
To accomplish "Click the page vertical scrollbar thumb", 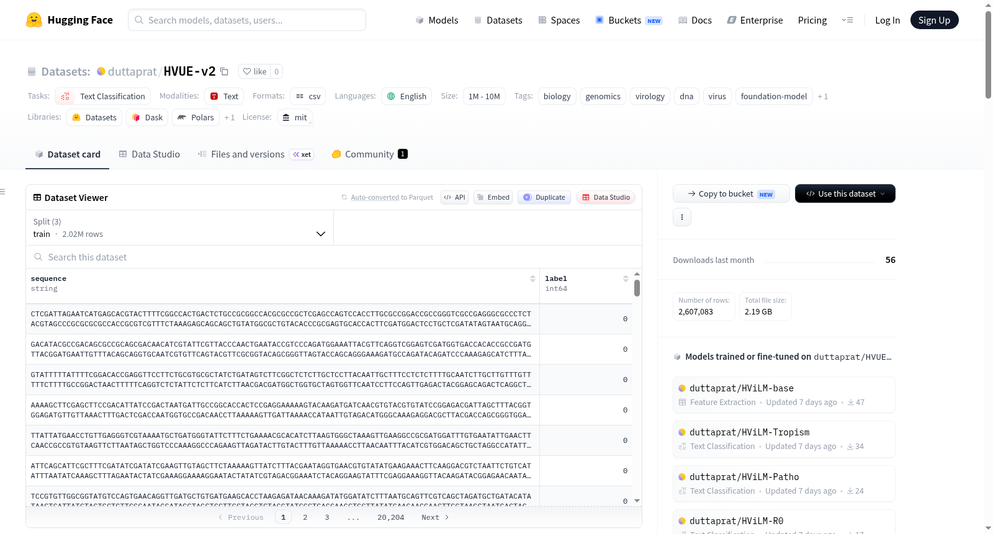I will point(988,55).
